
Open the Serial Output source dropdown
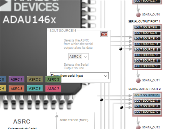pos(79,76)
